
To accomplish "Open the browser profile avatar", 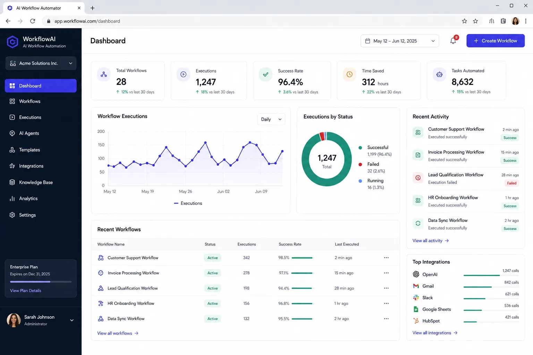I will [x=515, y=21].
